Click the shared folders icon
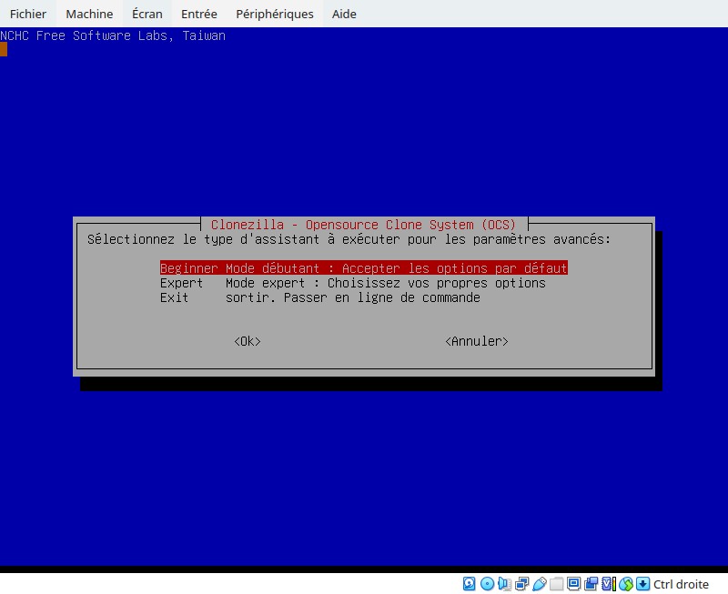 tap(556, 584)
